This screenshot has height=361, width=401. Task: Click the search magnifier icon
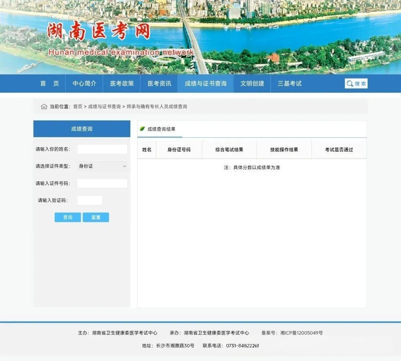tap(350, 83)
